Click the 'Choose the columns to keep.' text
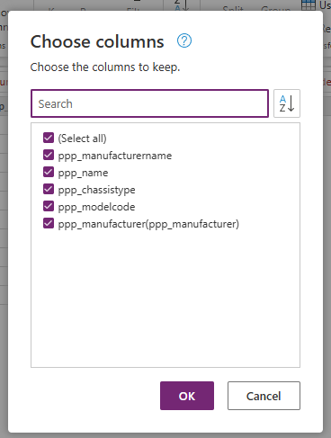This screenshot has width=331, height=438. click(105, 67)
